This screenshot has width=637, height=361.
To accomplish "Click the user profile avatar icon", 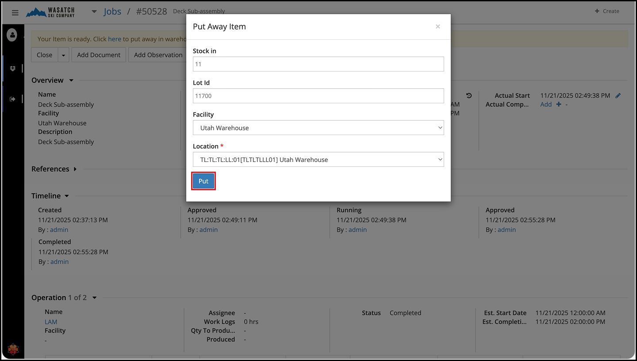I will (x=12, y=35).
